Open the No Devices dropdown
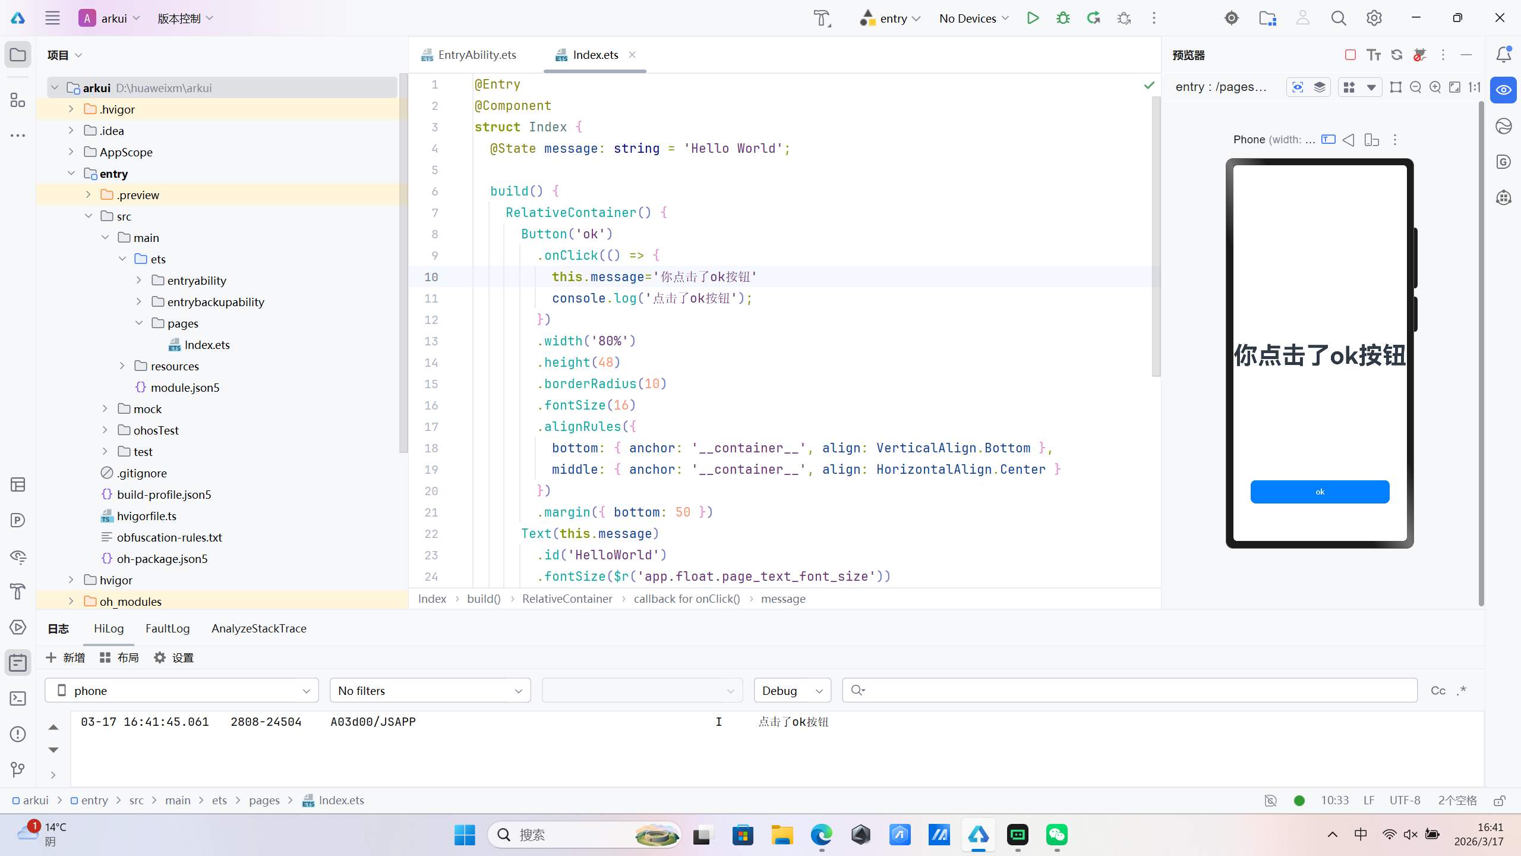The image size is (1521, 856). click(974, 18)
